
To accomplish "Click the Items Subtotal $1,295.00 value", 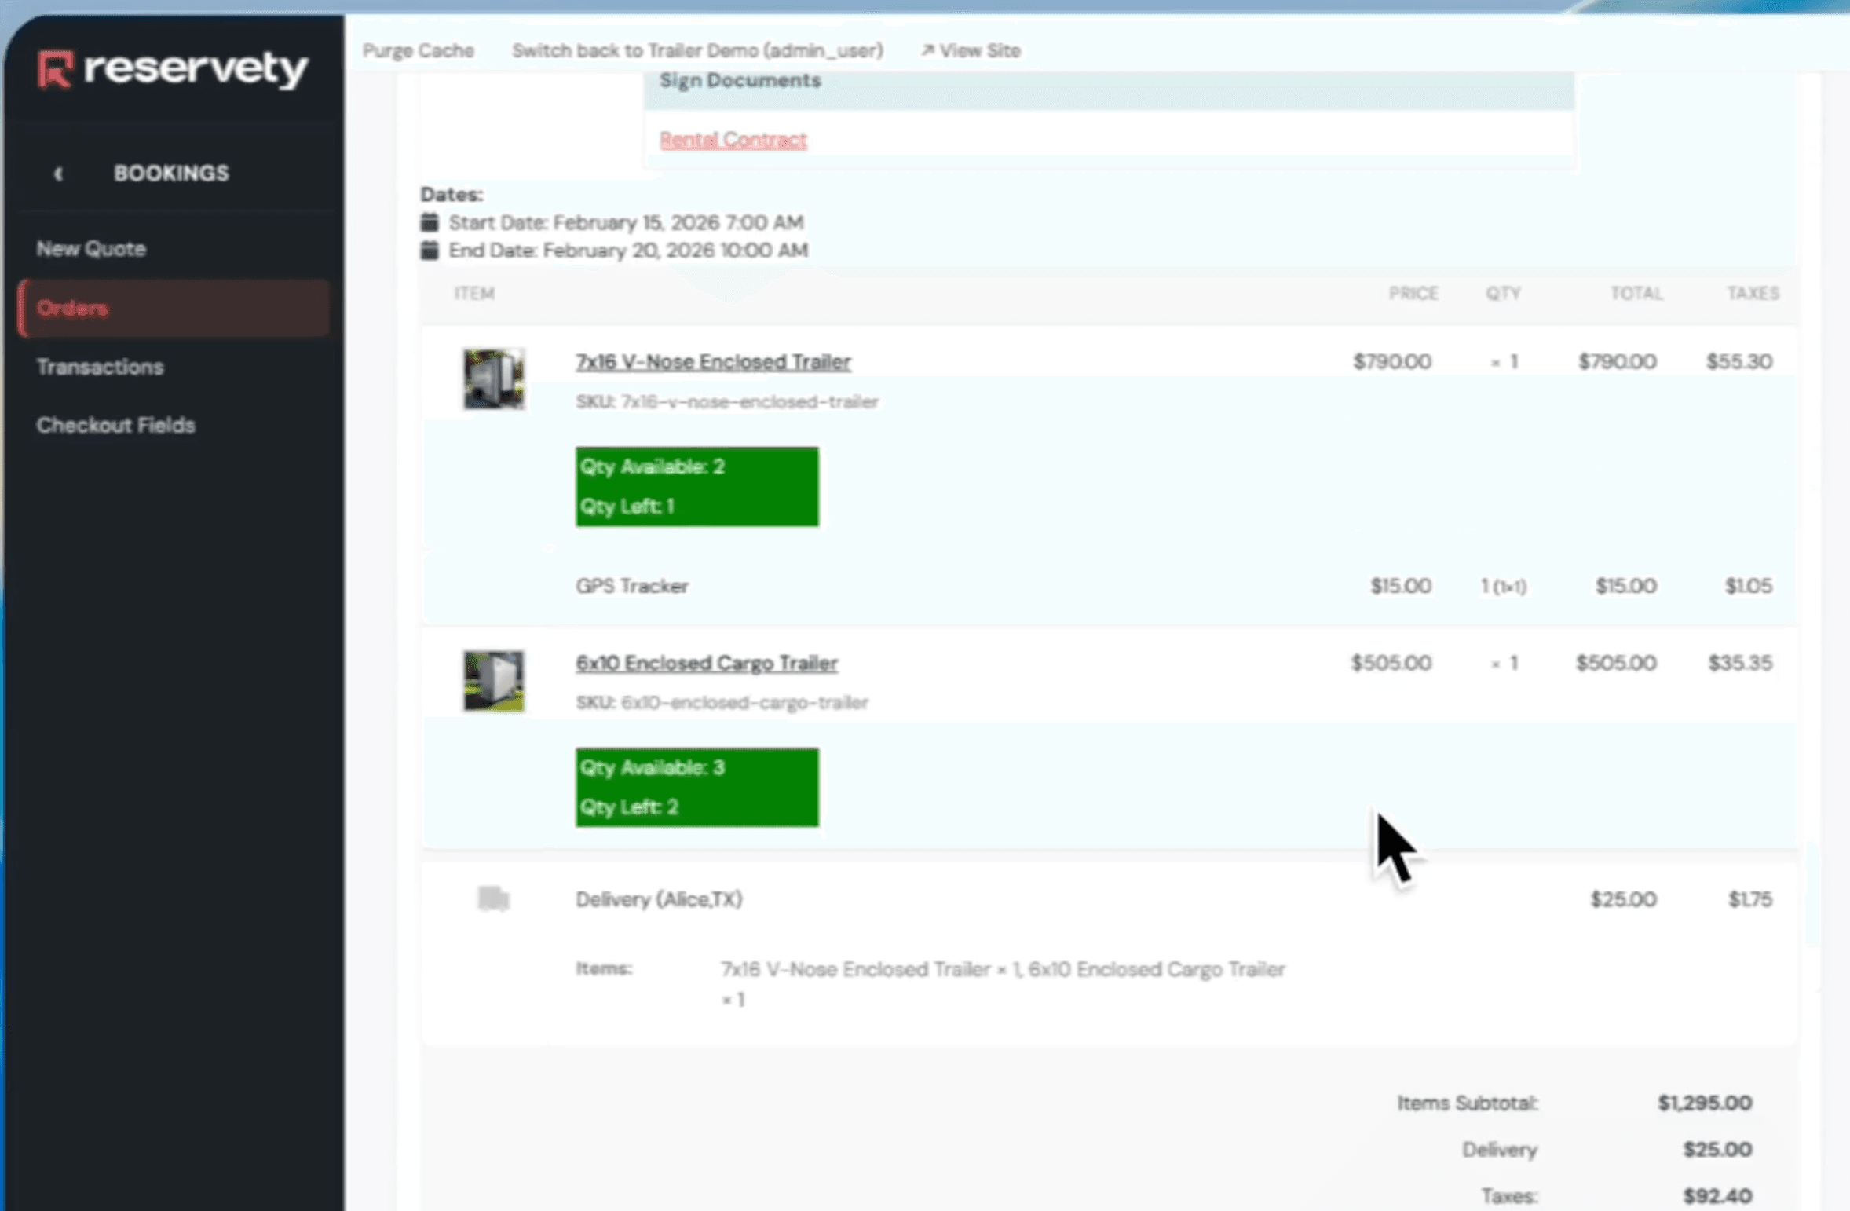I will point(1704,1103).
